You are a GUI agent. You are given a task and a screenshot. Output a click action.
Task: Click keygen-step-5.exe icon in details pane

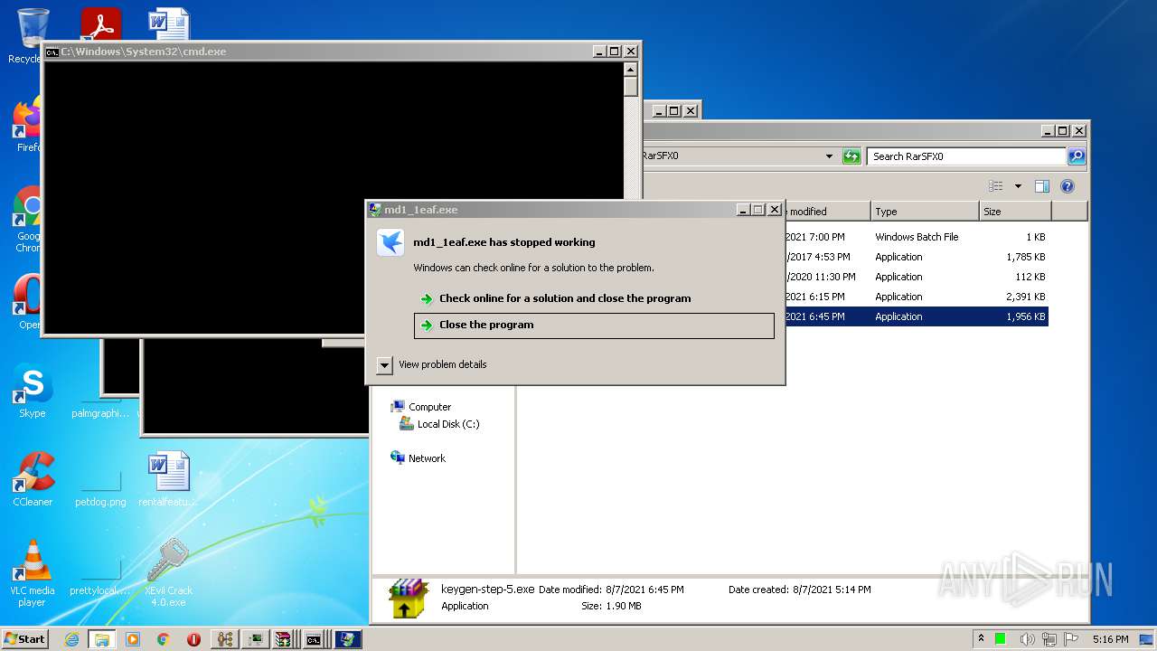(409, 599)
